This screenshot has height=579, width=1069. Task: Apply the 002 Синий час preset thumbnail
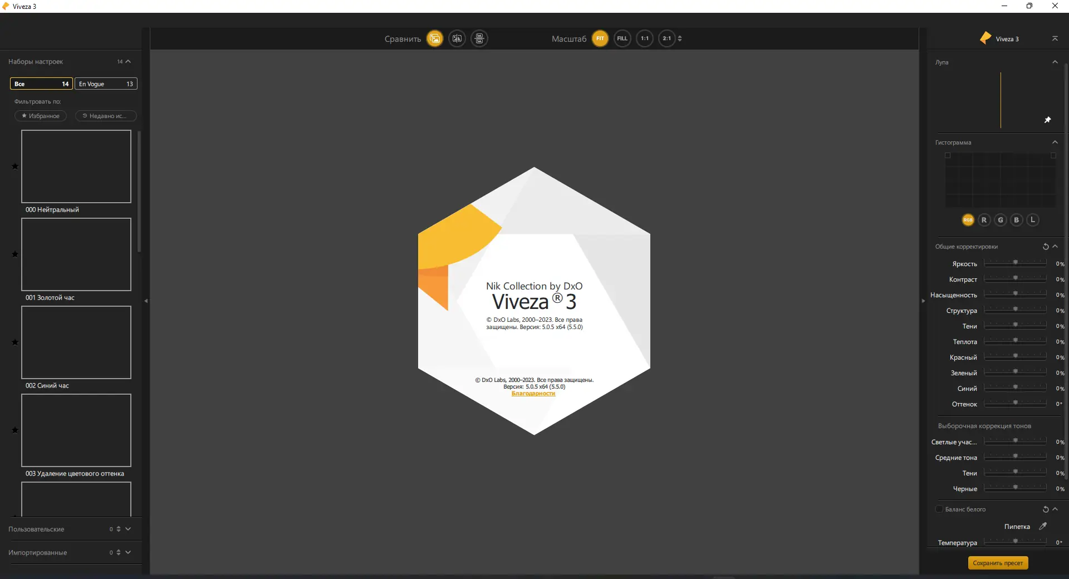tap(76, 342)
